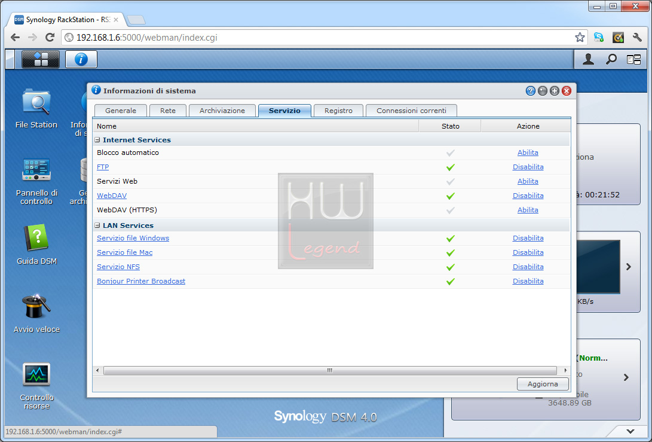Click the Azione column header
The height and width of the screenshot is (442, 652).
[x=527, y=126]
